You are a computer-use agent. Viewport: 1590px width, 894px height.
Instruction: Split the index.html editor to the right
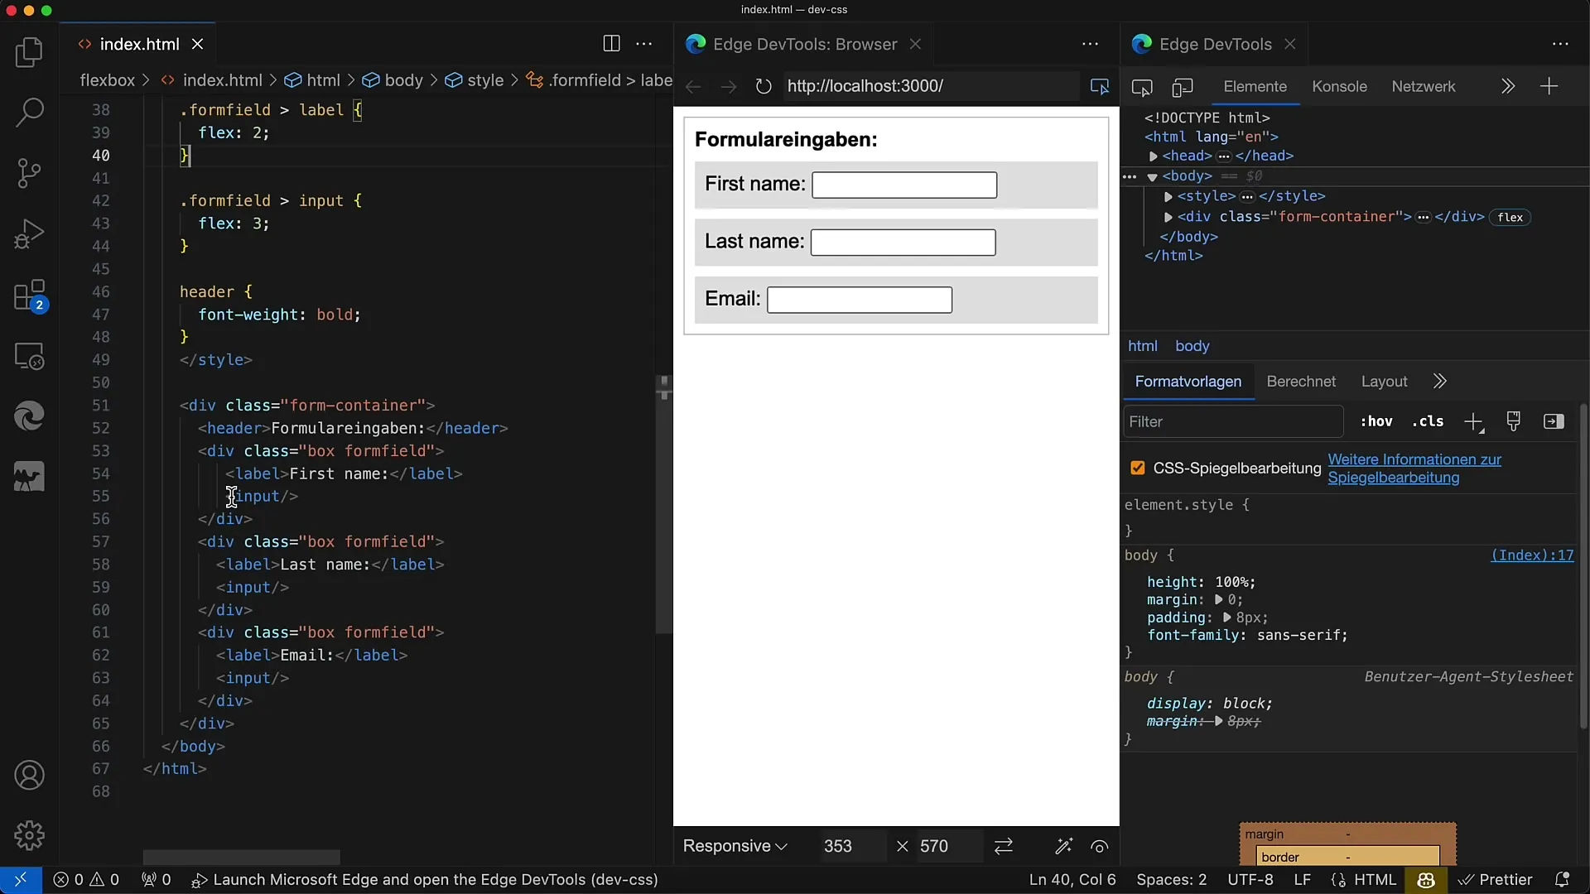(x=611, y=44)
